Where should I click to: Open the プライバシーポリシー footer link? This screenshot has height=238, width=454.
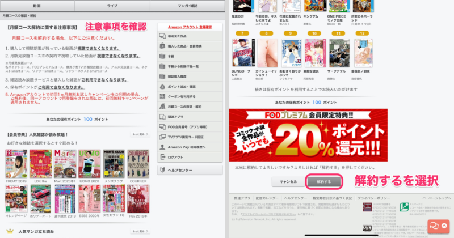tap(373, 198)
